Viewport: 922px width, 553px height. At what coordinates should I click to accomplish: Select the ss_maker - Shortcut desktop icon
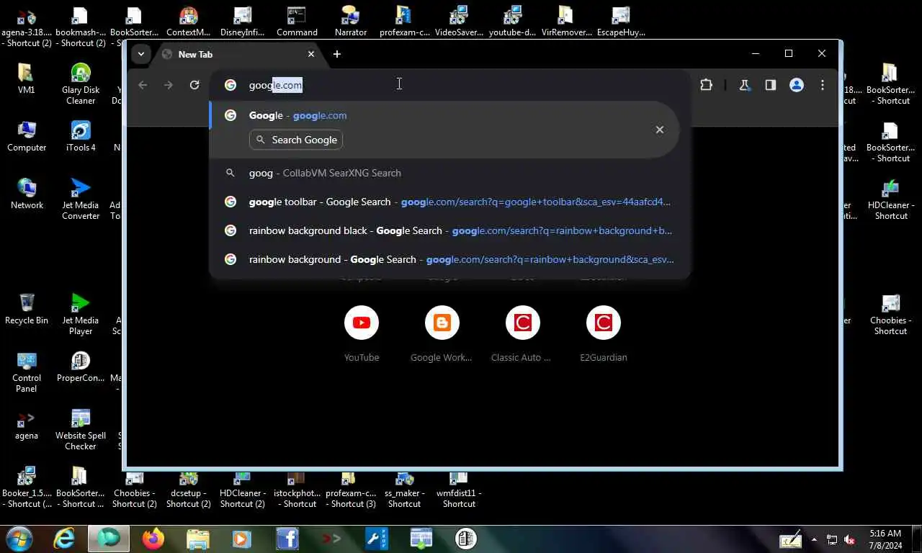pos(405,490)
